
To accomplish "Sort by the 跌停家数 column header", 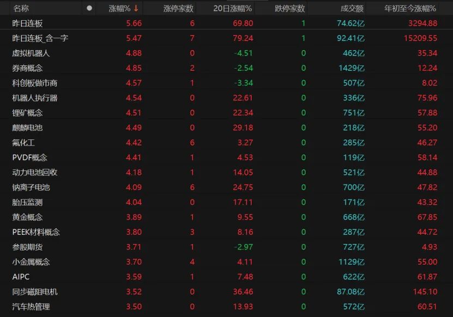I will 289,8.
